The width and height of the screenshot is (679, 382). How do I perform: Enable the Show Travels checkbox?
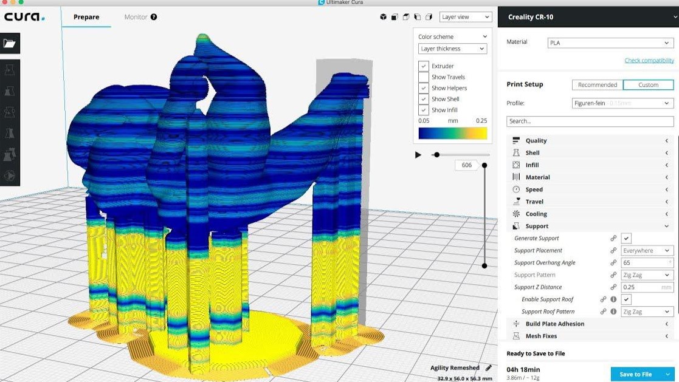pos(423,77)
